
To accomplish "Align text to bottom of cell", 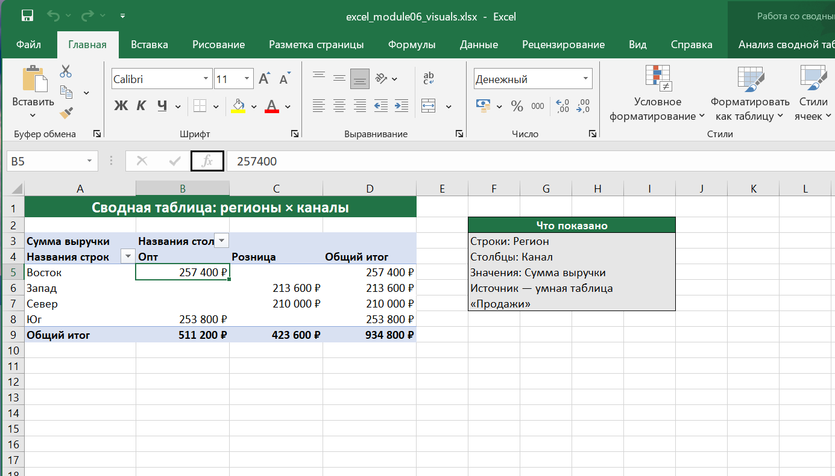I will point(360,78).
